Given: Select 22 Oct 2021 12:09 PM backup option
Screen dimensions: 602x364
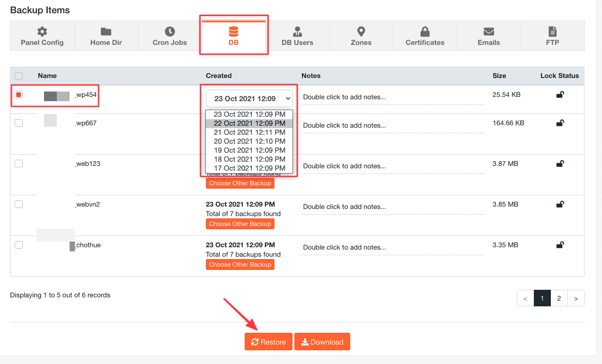Looking at the screenshot, I should (249, 123).
